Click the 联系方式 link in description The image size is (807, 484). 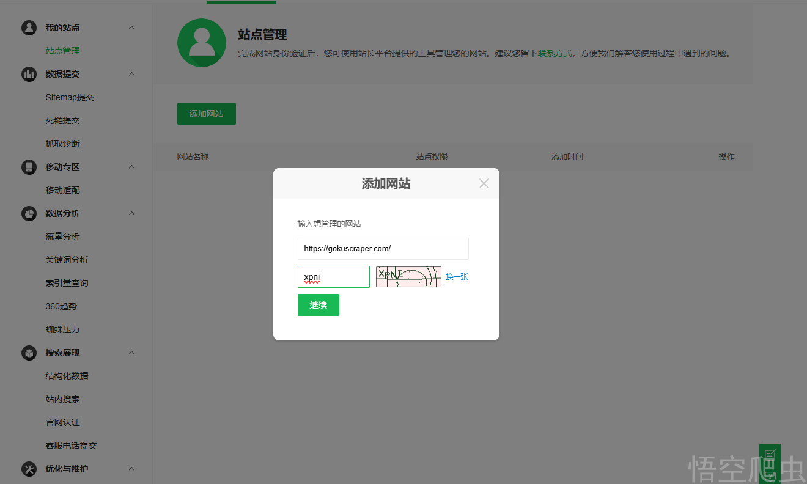[555, 53]
